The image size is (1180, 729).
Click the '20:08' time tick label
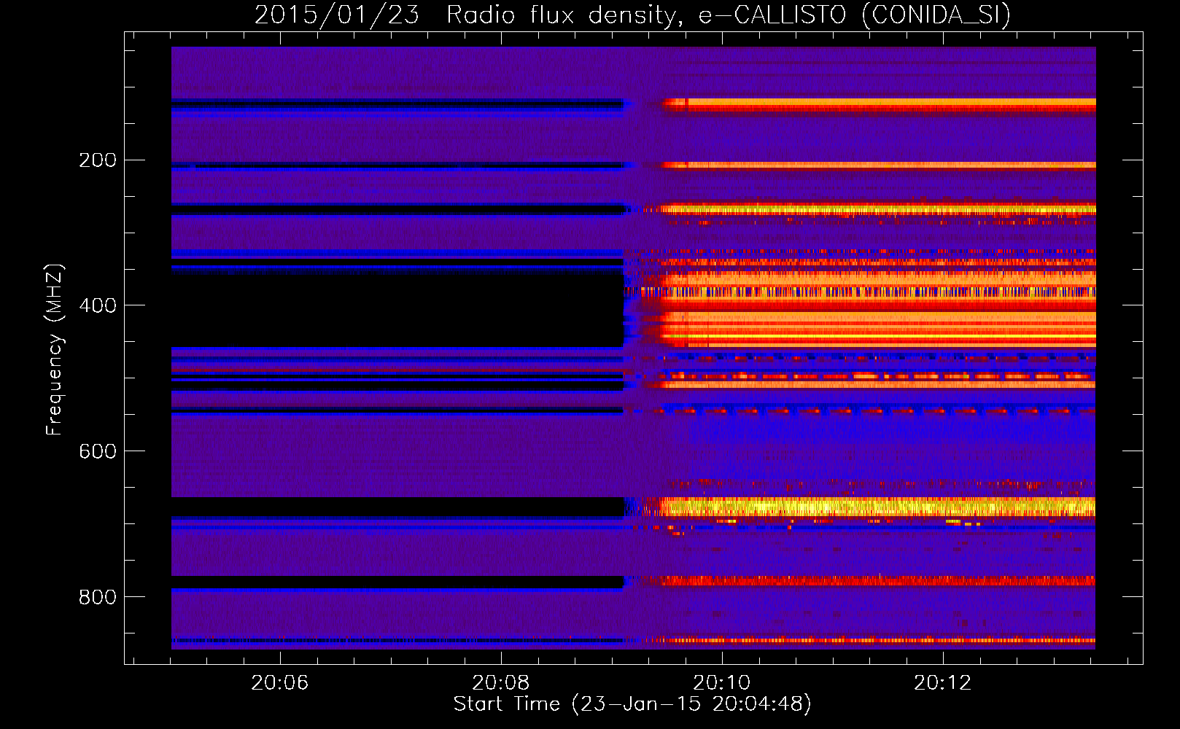[x=501, y=683]
